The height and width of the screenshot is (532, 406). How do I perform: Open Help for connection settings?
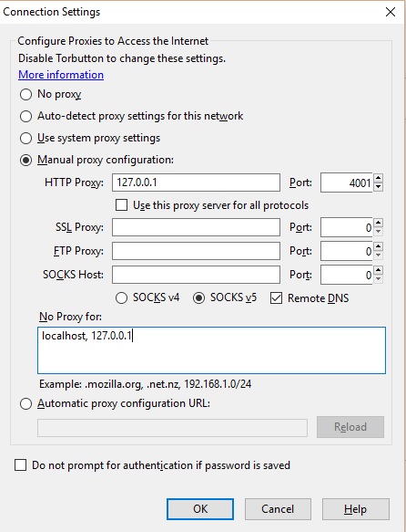[x=356, y=509]
